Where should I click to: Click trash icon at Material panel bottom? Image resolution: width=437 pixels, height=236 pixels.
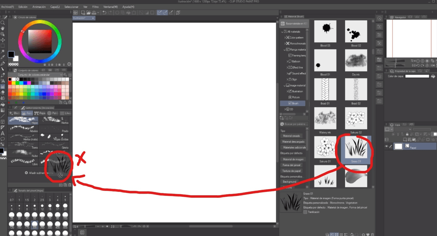[x=373, y=235]
